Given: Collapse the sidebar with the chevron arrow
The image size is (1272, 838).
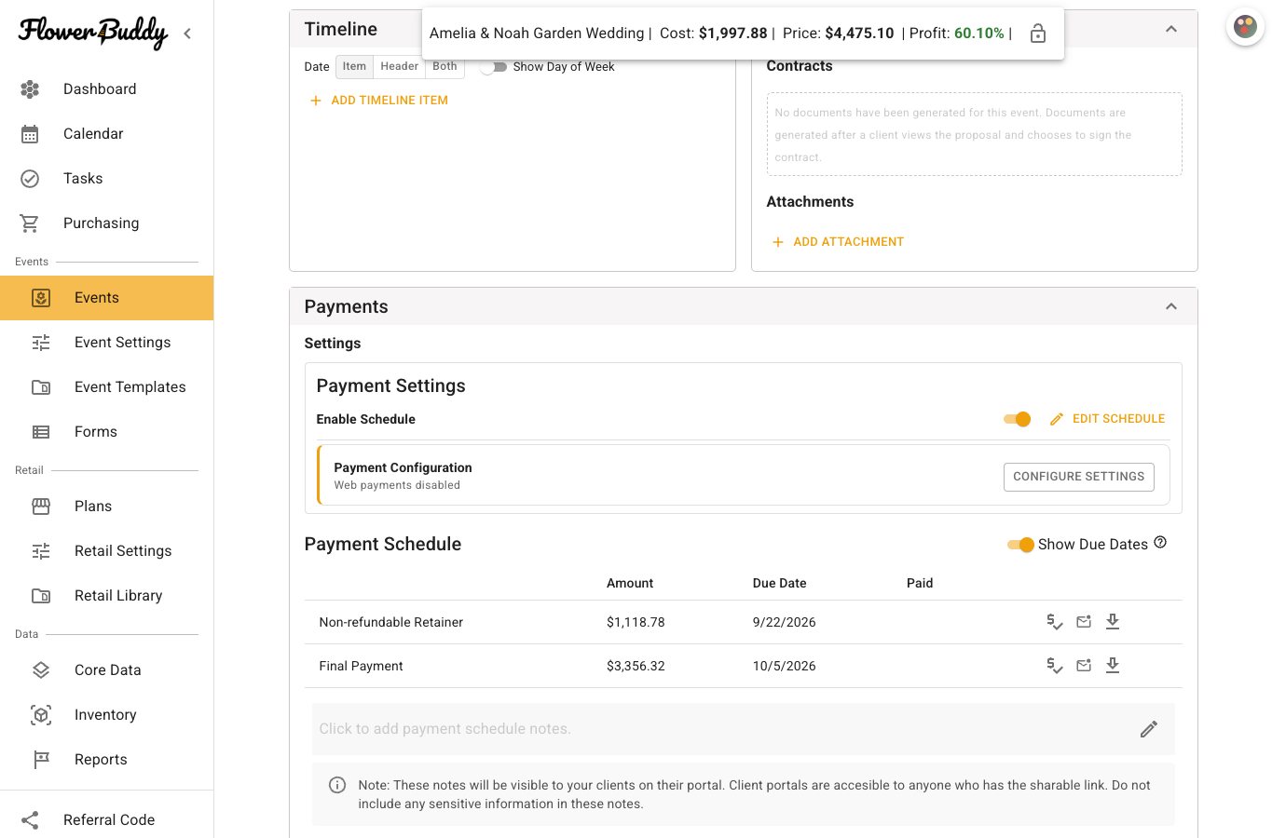Looking at the screenshot, I should tap(187, 34).
